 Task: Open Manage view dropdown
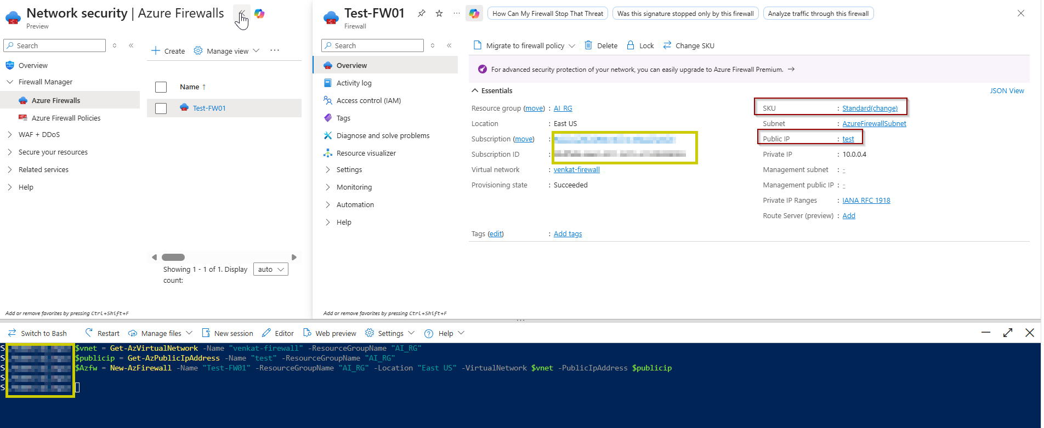[x=227, y=51]
